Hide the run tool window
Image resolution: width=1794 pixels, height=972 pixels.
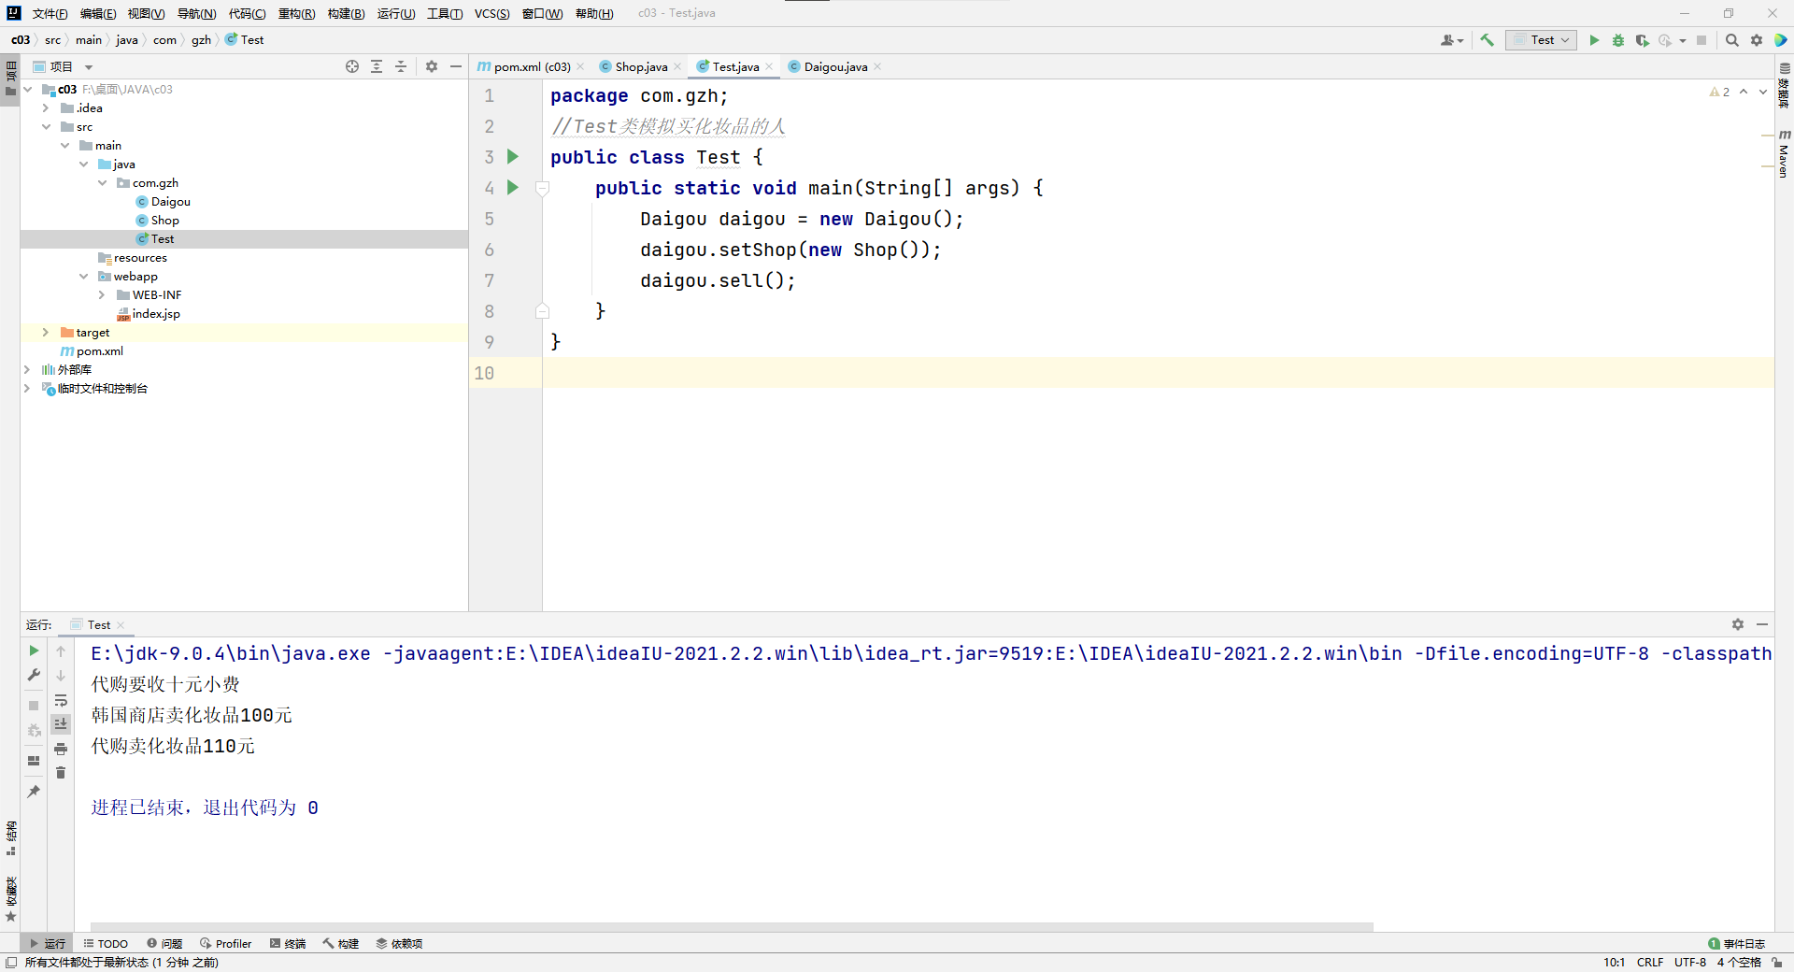click(1762, 624)
